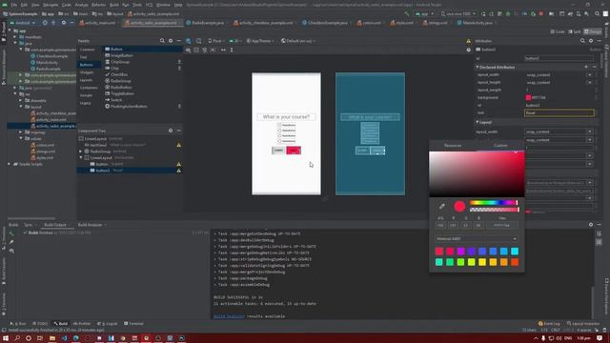Switch to Design view mode

[593, 31]
